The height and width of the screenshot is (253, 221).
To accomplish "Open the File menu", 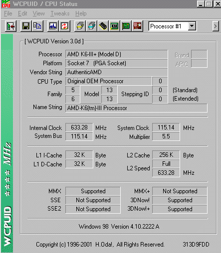I will pyautogui.click(x=8, y=13).
